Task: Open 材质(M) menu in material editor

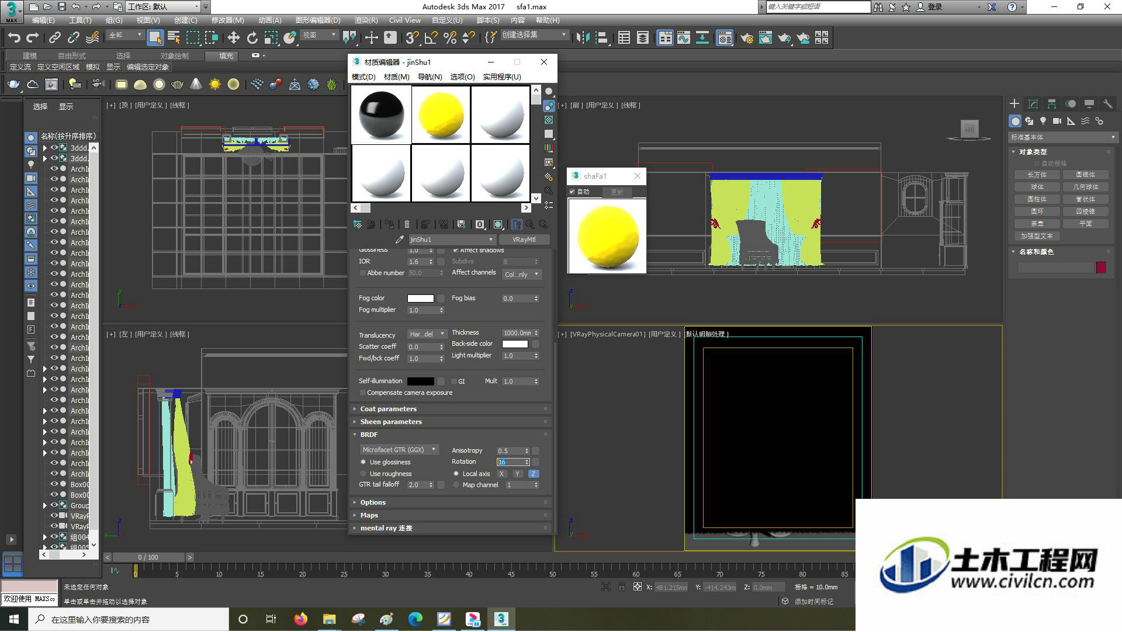Action: [x=396, y=77]
